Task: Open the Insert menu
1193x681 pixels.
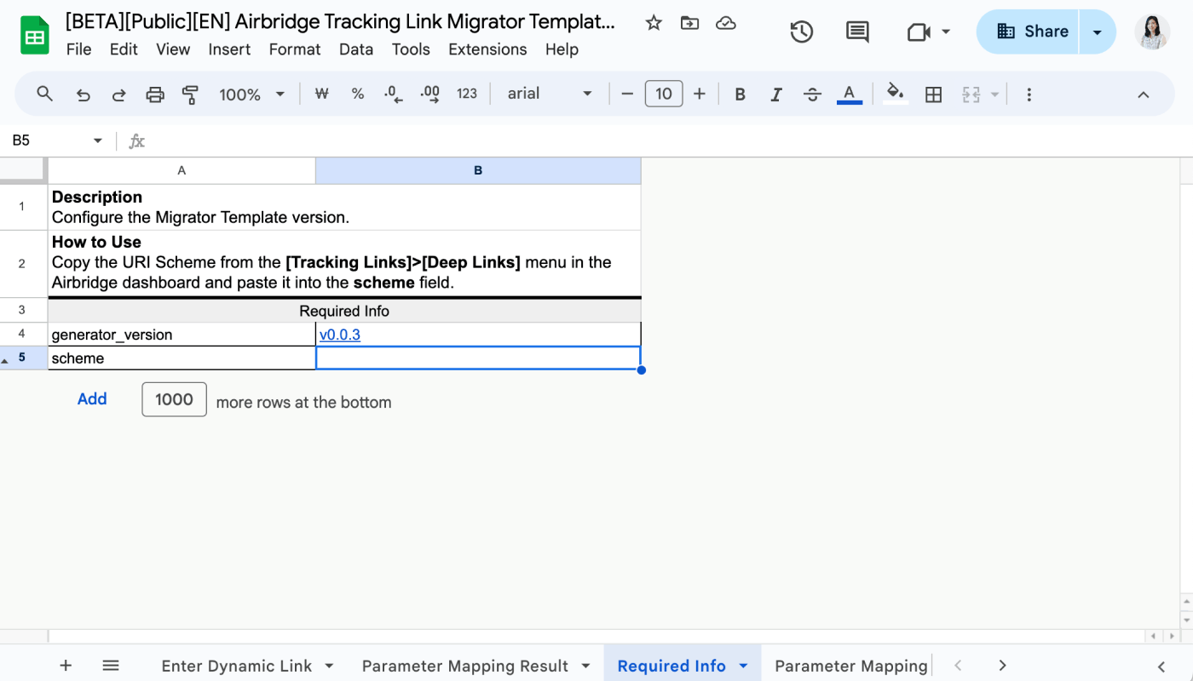Action: (x=229, y=49)
